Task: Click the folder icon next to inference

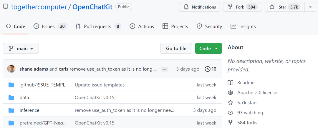Action: pos(11,110)
